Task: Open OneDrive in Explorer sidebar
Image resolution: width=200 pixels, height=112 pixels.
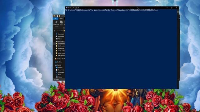Action: 58,62
